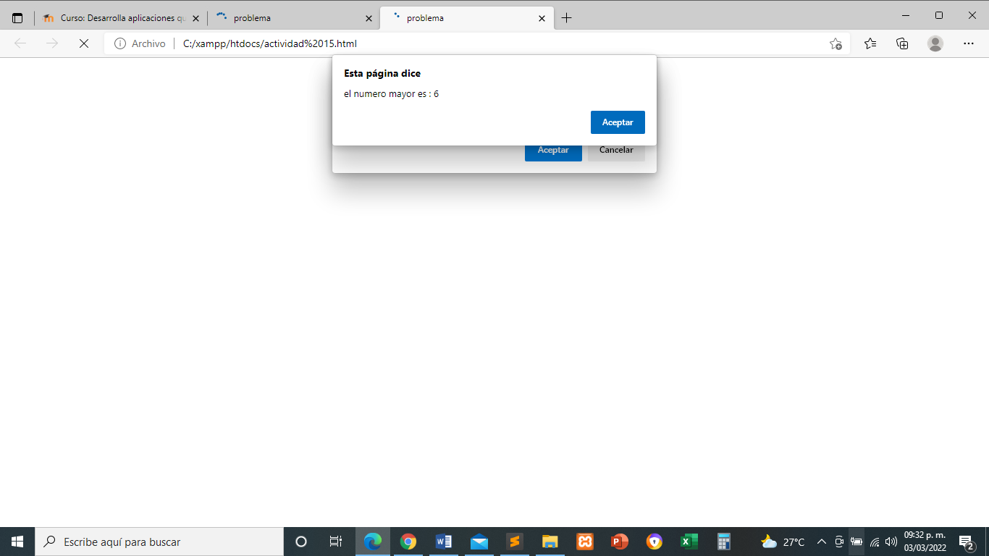Open Microsoft Word from taskbar
Viewport: 989px width, 556px height.
[444, 542]
